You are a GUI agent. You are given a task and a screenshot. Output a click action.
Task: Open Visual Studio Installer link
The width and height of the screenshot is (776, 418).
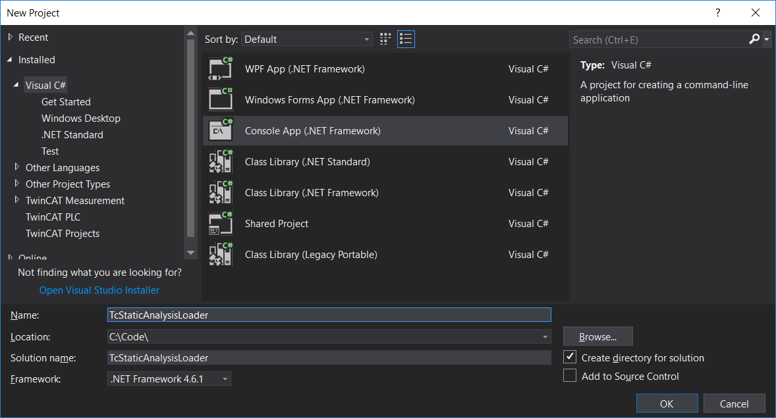click(99, 290)
